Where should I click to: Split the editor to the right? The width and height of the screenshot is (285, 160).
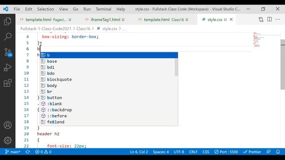click(x=269, y=19)
